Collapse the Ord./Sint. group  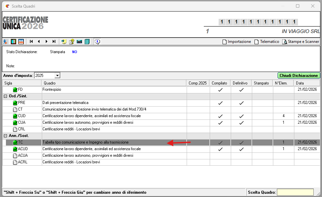6,96
